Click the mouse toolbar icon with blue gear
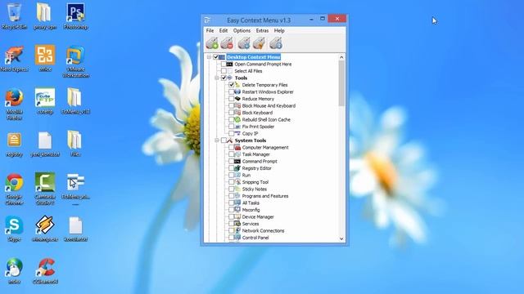The height and width of the screenshot is (294, 524). (x=244, y=43)
